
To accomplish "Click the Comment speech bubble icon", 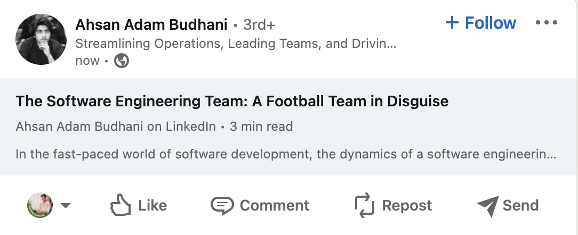I will coord(222,205).
